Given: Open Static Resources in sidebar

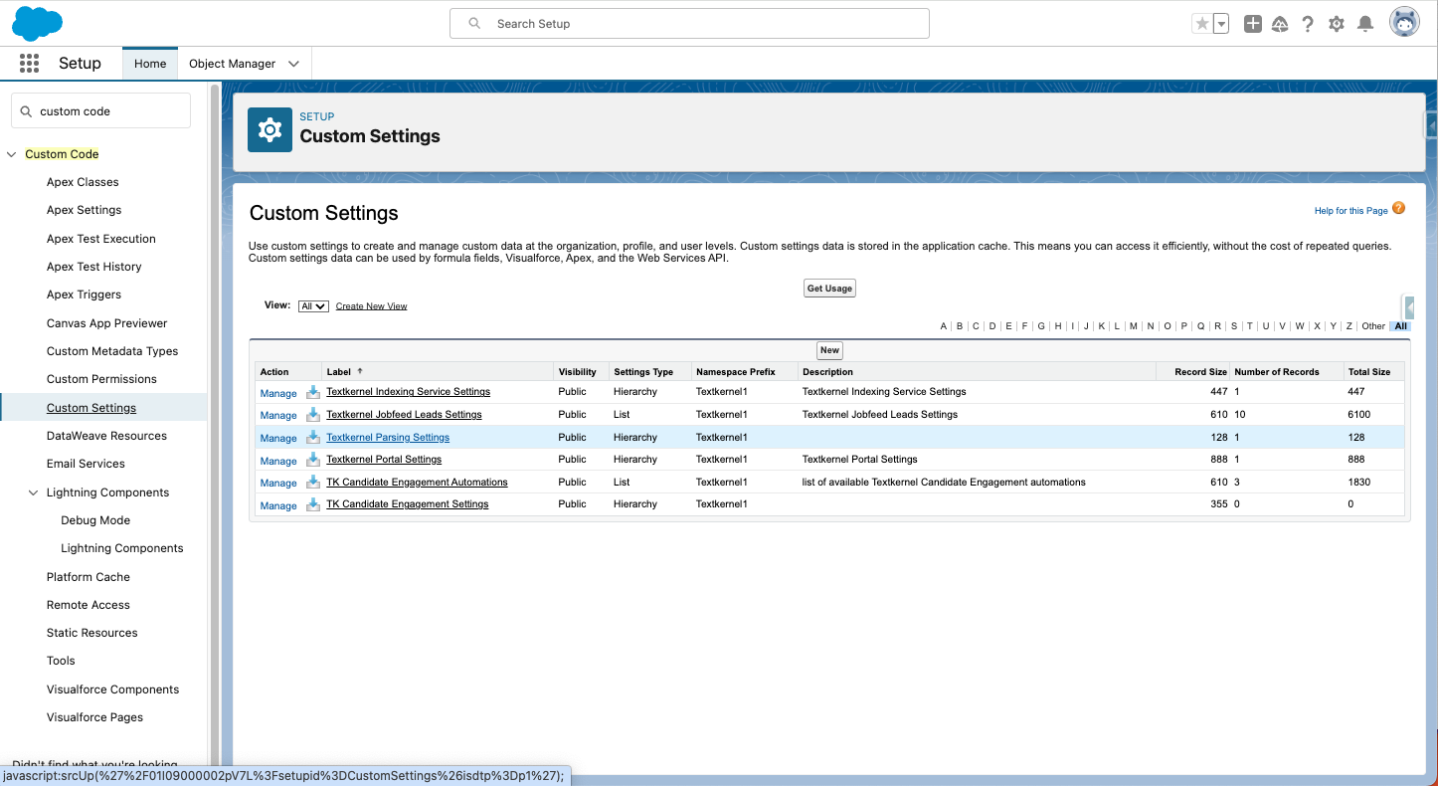Looking at the screenshot, I should [92, 633].
